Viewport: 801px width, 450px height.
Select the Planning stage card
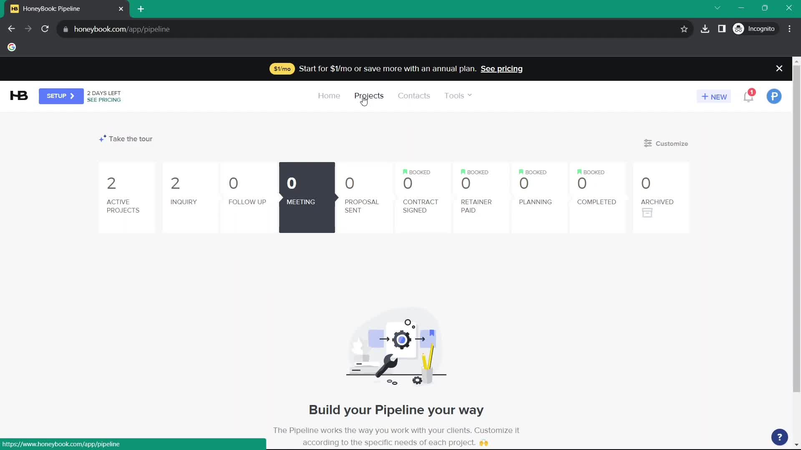(x=539, y=197)
